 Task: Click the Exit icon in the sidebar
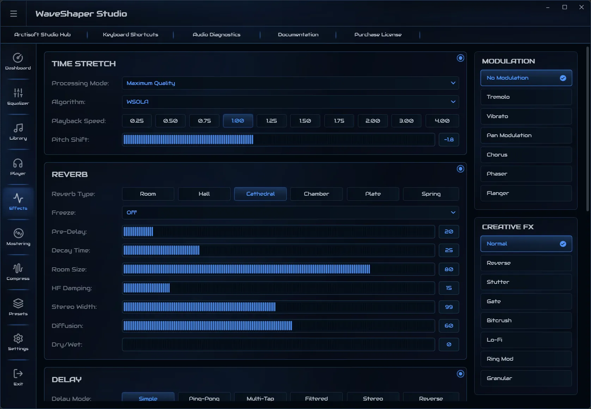[x=18, y=377]
